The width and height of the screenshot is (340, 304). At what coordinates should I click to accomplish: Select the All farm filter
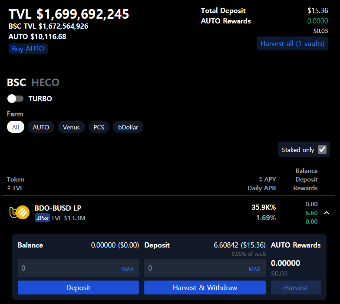[15, 127]
